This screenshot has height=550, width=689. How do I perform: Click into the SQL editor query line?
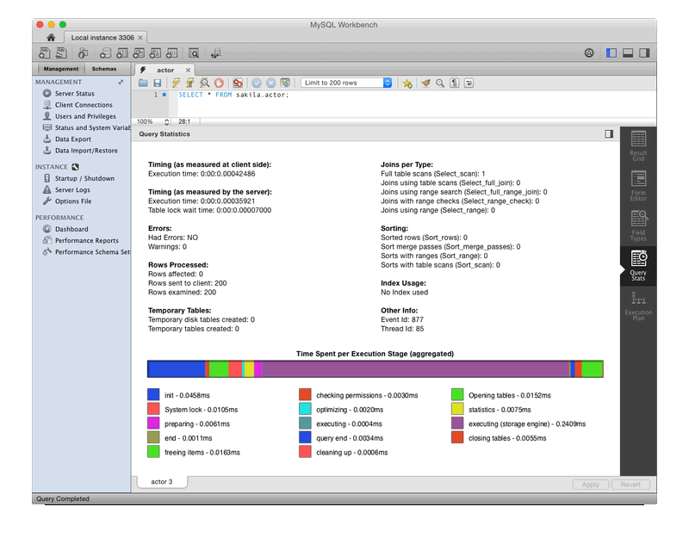[x=233, y=95]
